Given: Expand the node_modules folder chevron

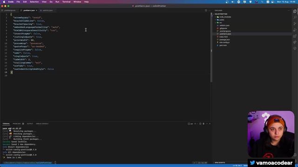Looking at the screenshot, I should click(x=216, y=17).
